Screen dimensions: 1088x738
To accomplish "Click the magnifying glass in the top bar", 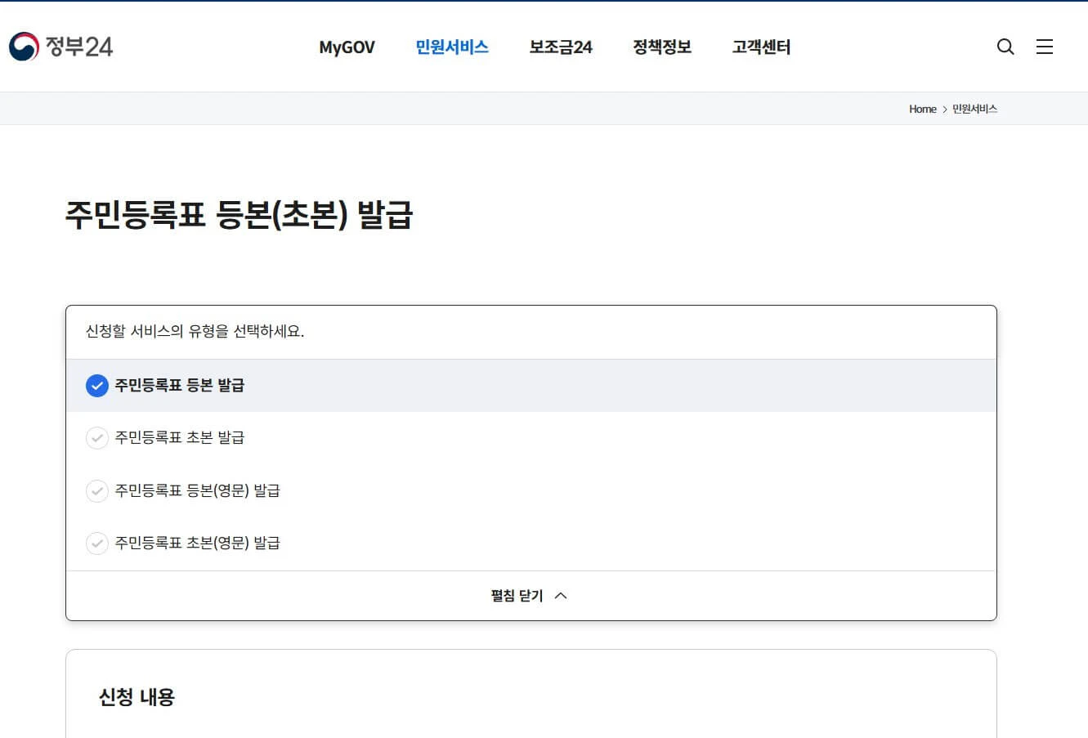I will pos(1005,47).
